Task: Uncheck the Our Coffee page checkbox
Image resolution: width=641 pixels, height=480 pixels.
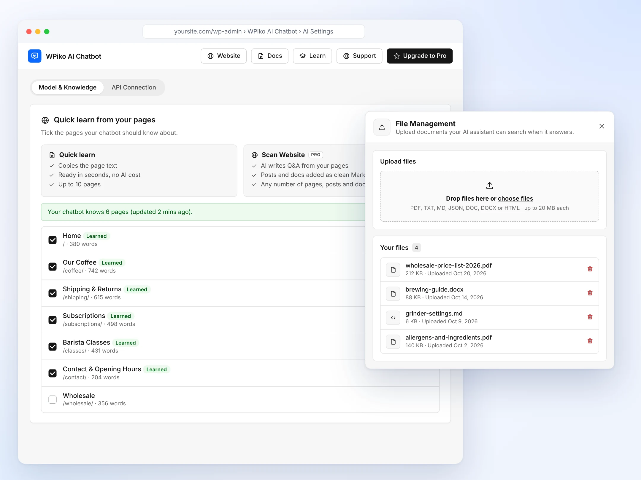Action: (53, 266)
